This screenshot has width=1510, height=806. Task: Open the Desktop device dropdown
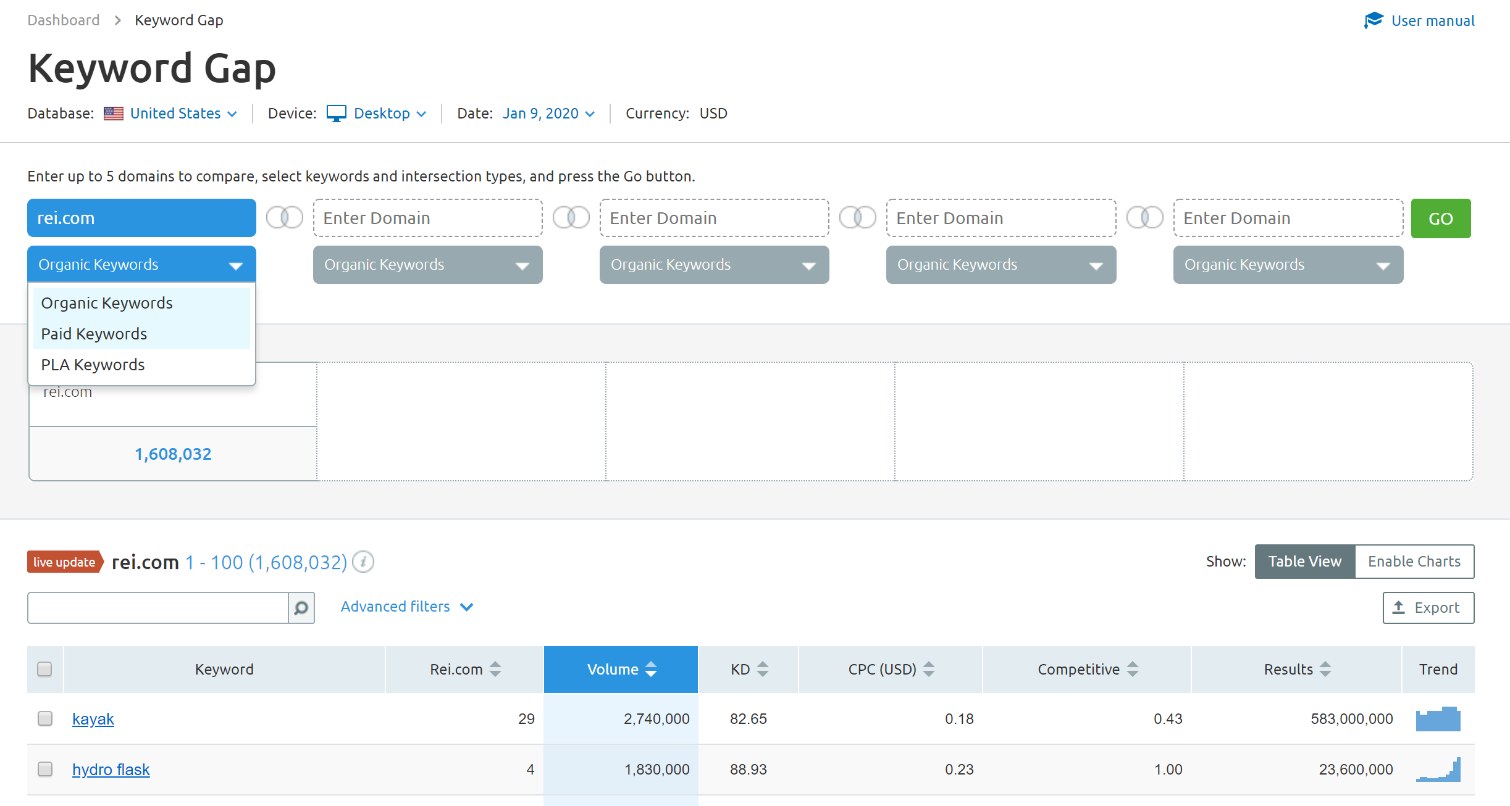tap(390, 114)
